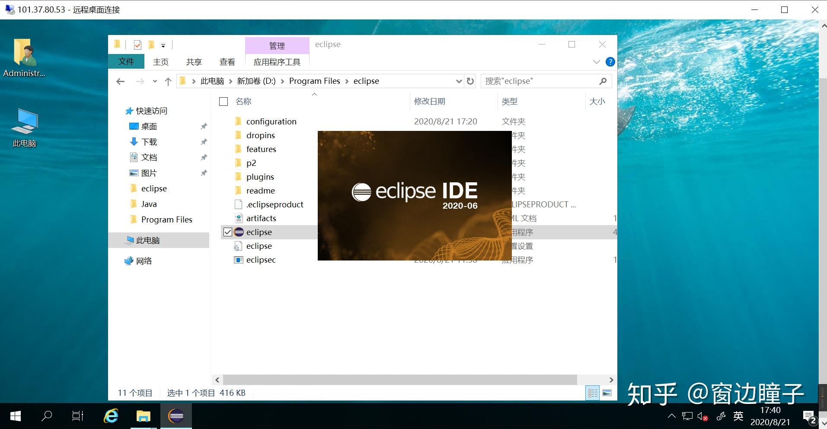Switch to details view layout icon
Viewport: 827px width, 429px height.
coord(593,393)
